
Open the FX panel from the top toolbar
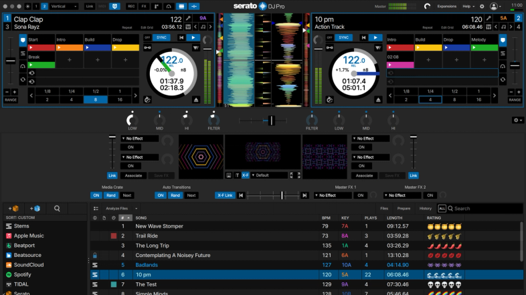tap(144, 7)
